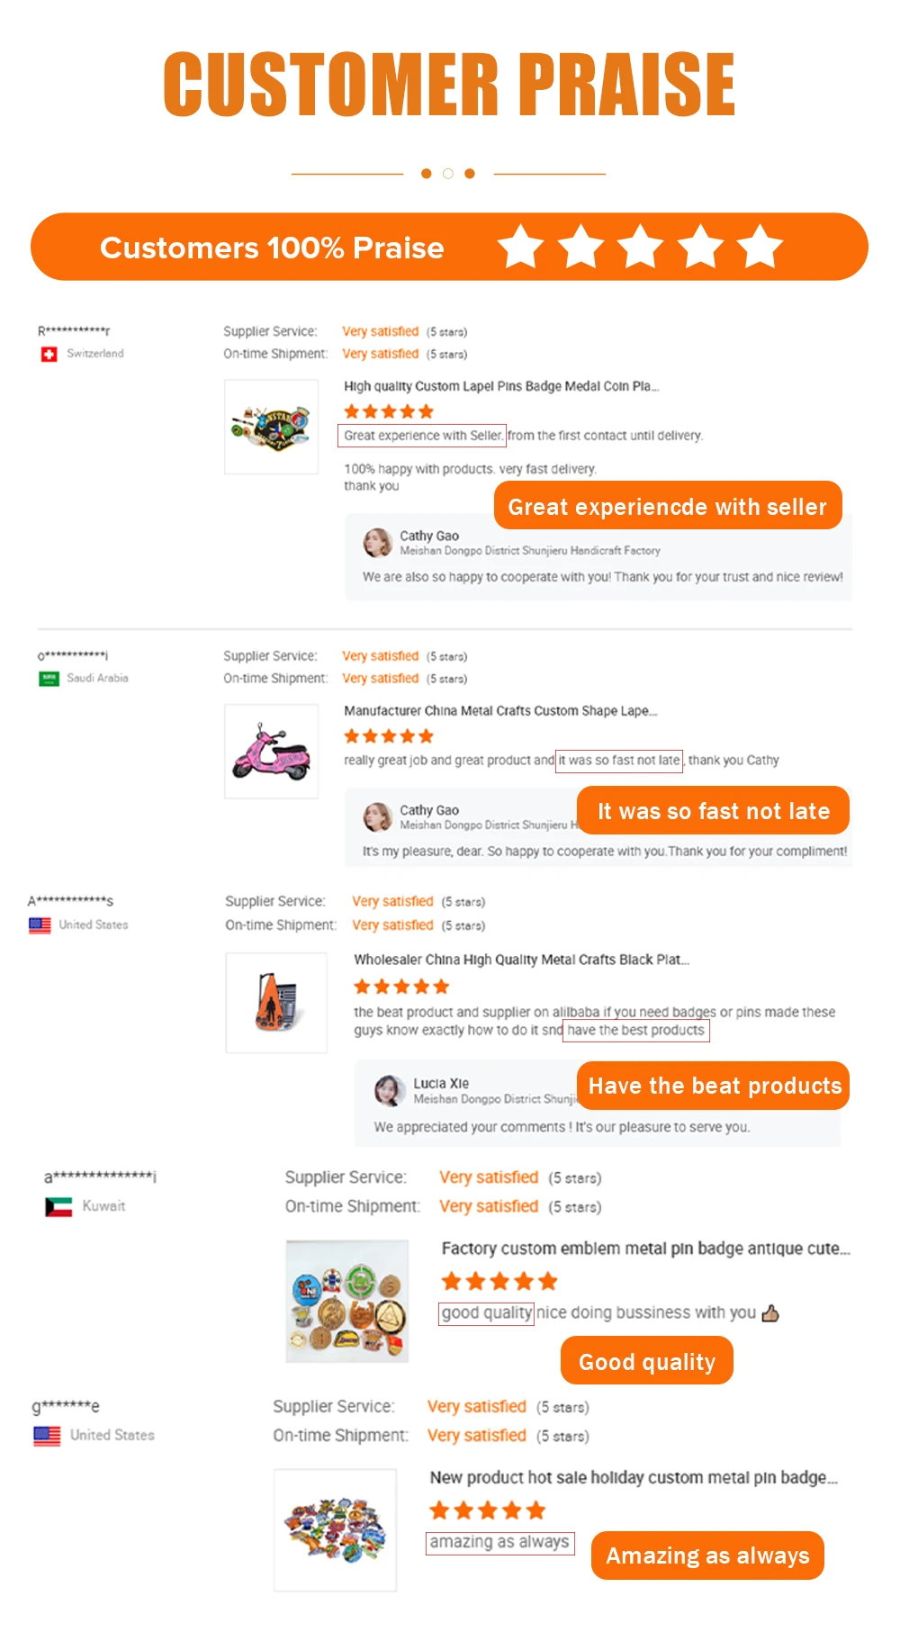This screenshot has height=1641, width=900.
Task: Open the pink scooter pin thumbnail
Action: point(271,752)
